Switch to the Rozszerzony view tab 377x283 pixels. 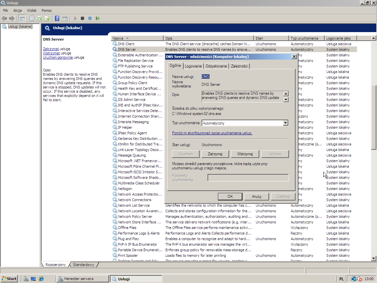(56, 264)
